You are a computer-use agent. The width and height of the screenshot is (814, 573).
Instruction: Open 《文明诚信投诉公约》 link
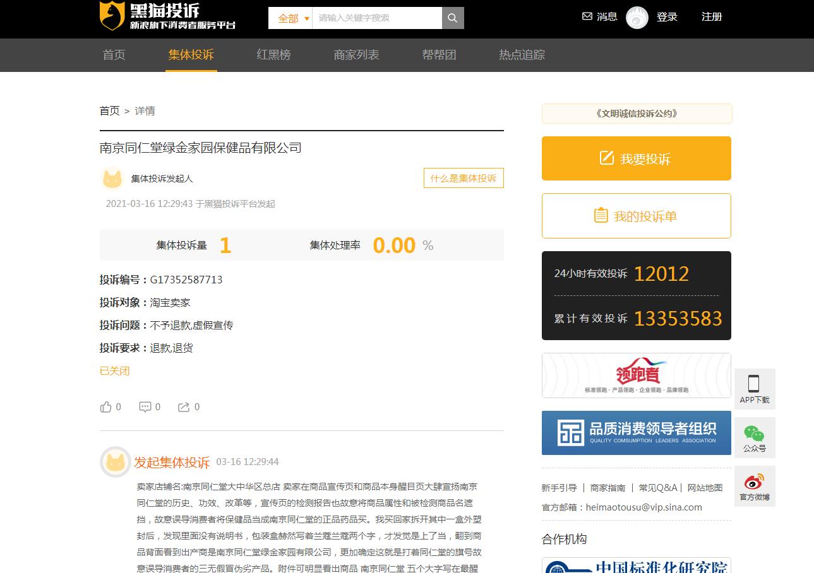(636, 114)
